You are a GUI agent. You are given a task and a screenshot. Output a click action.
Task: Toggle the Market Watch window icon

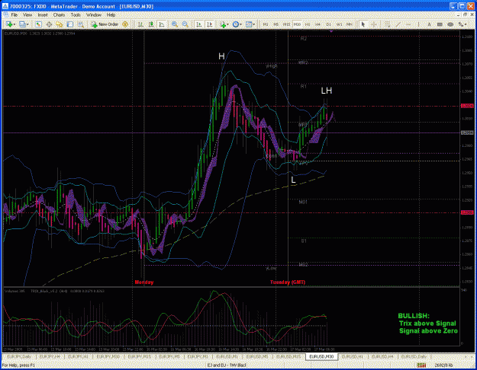38,24
